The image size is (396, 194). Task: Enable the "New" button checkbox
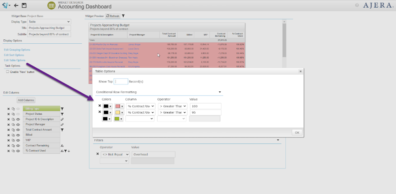7,72
